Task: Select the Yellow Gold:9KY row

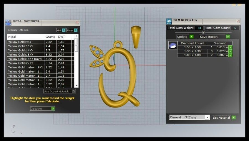Action: (40, 42)
